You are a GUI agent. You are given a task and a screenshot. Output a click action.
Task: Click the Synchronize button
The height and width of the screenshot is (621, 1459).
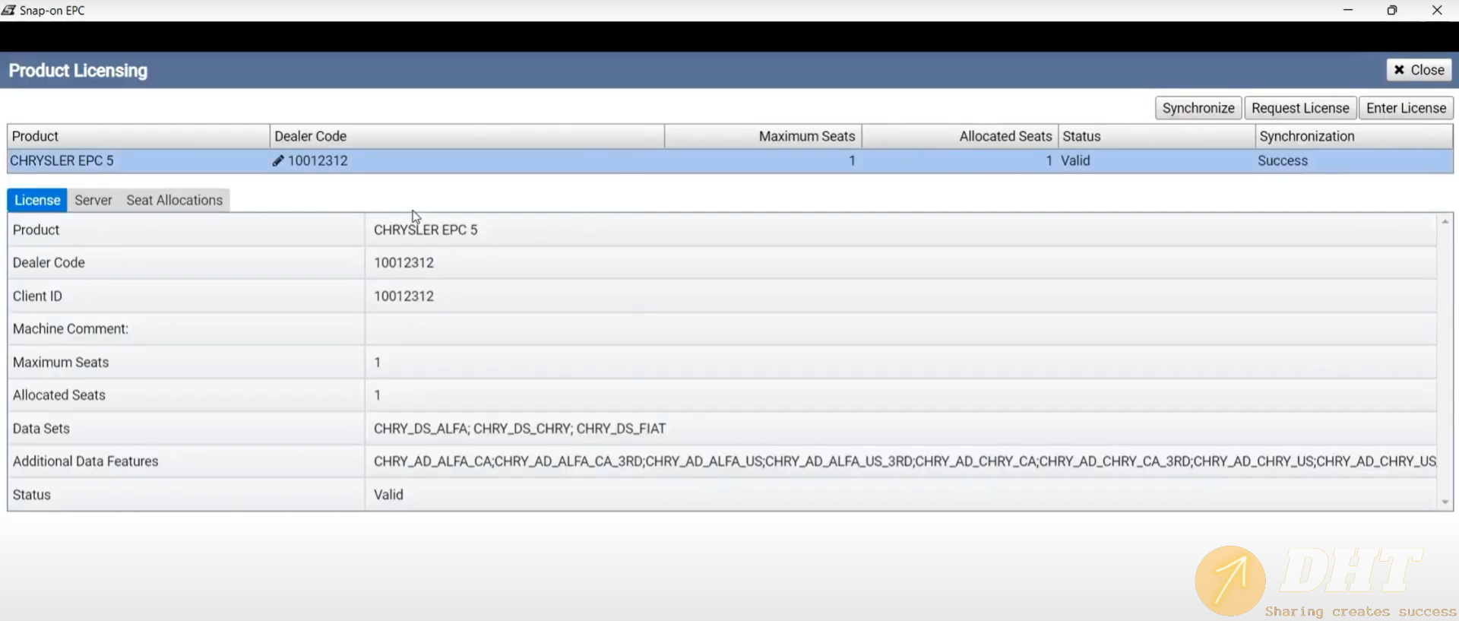1198,108
